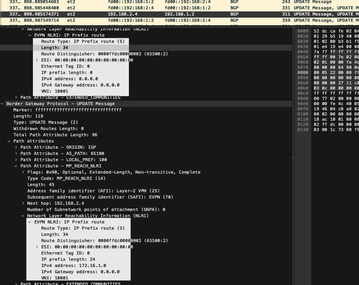The image size is (359, 285).
Task: Expand the ORIGIN: IGP path attribute
Action: tap(16, 147)
